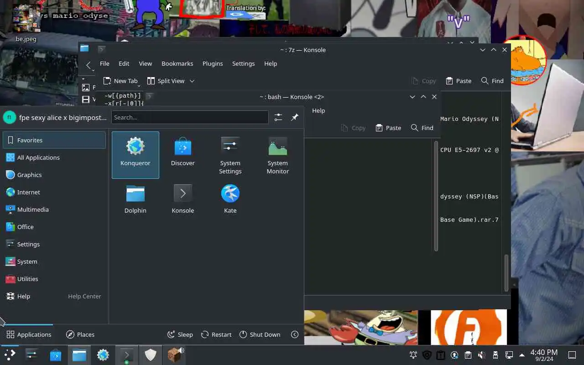Click the show desktop button
Screen dimensions: 584x365
coord(572,355)
